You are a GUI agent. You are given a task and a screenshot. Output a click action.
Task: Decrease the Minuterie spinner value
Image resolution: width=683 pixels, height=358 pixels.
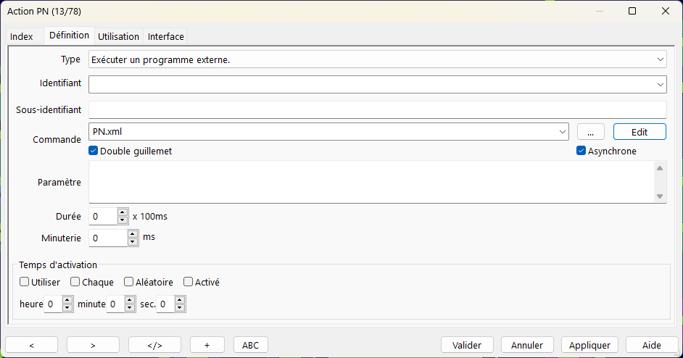133,242
